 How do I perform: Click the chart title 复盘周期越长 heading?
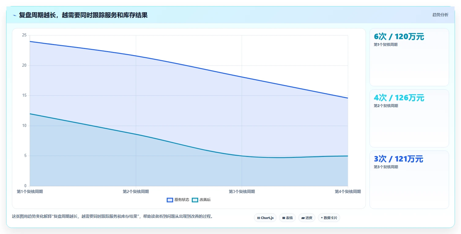coord(83,15)
